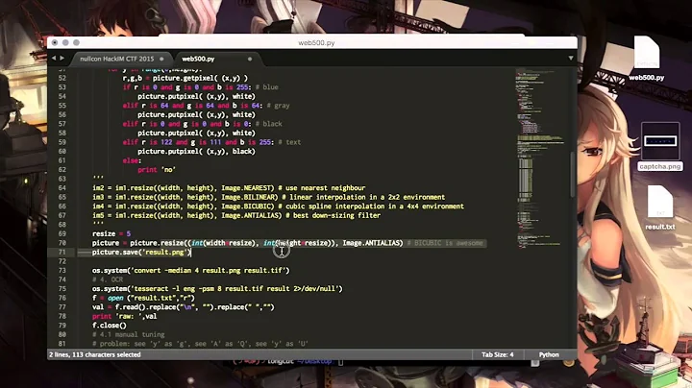
Task: Click the tesseract os.system line
Action: [217, 289]
